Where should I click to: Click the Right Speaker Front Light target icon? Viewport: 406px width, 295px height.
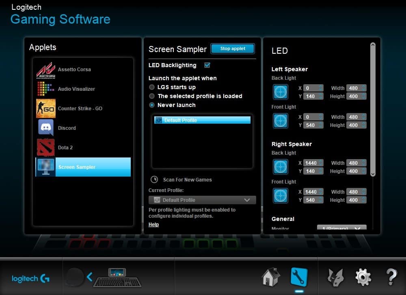(280, 196)
